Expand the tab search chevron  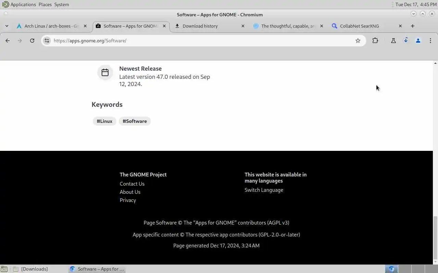[7, 26]
